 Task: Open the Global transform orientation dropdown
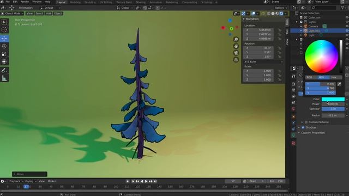[x=125, y=8]
